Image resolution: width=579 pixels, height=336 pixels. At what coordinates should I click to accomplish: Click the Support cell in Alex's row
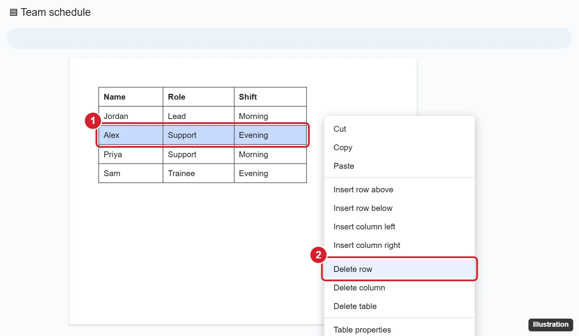coord(198,135)
